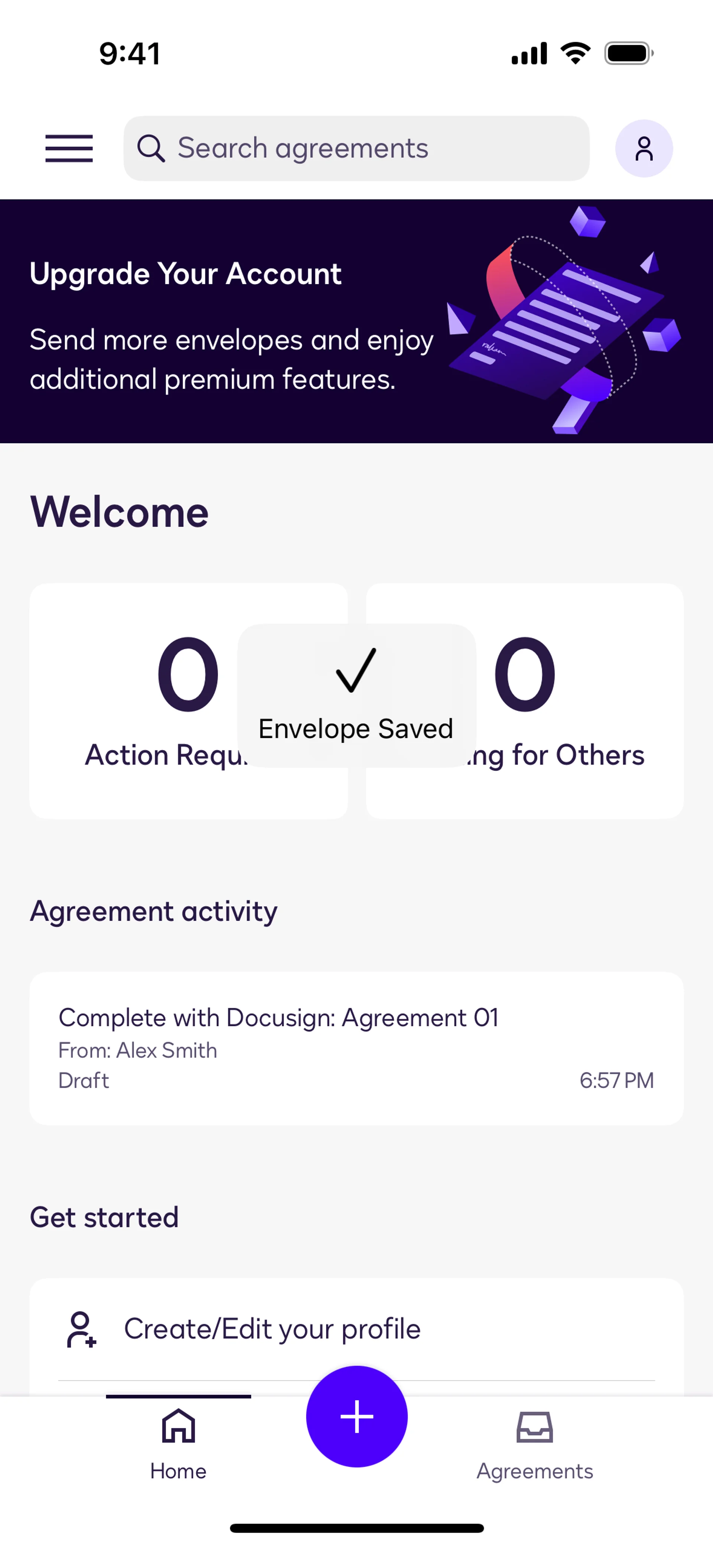This screenshot has width=713, height=1547.
Task: Click the Wi-Fi status icon
Action: click(575, 54)
